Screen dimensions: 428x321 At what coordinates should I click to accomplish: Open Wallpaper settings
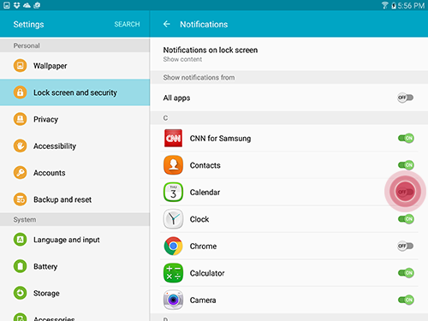[x=74, y=66]
